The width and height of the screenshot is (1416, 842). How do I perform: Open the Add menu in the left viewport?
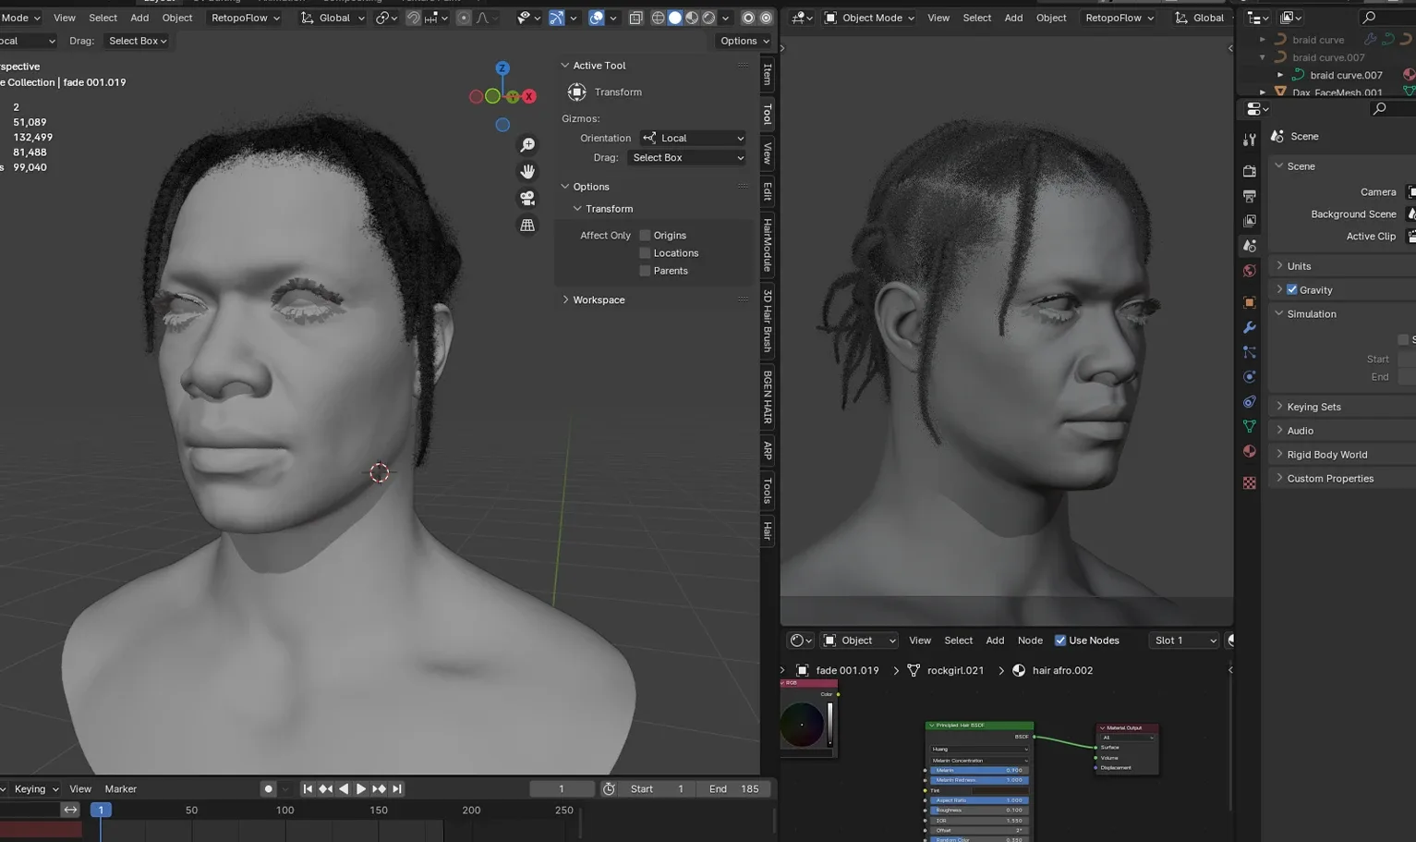139,18
